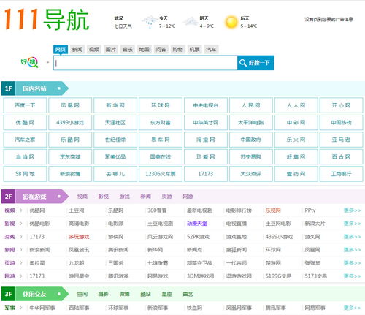Click the 好搜一下 search button
Viewport: 365px width, 315px height.
255,63
